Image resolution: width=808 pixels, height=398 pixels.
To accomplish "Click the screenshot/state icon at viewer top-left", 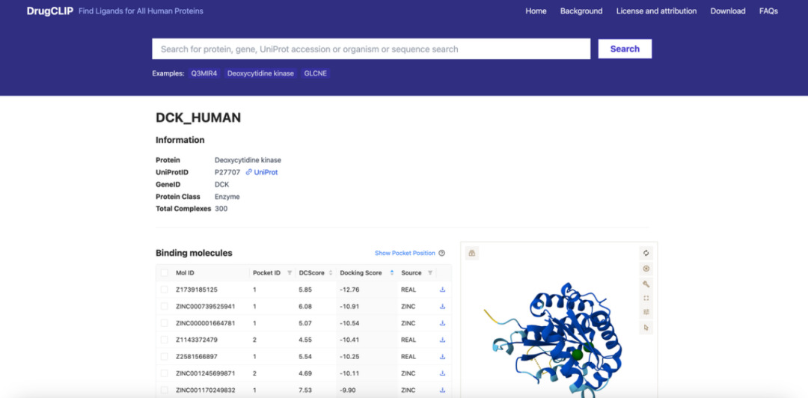I will [471, 253].
